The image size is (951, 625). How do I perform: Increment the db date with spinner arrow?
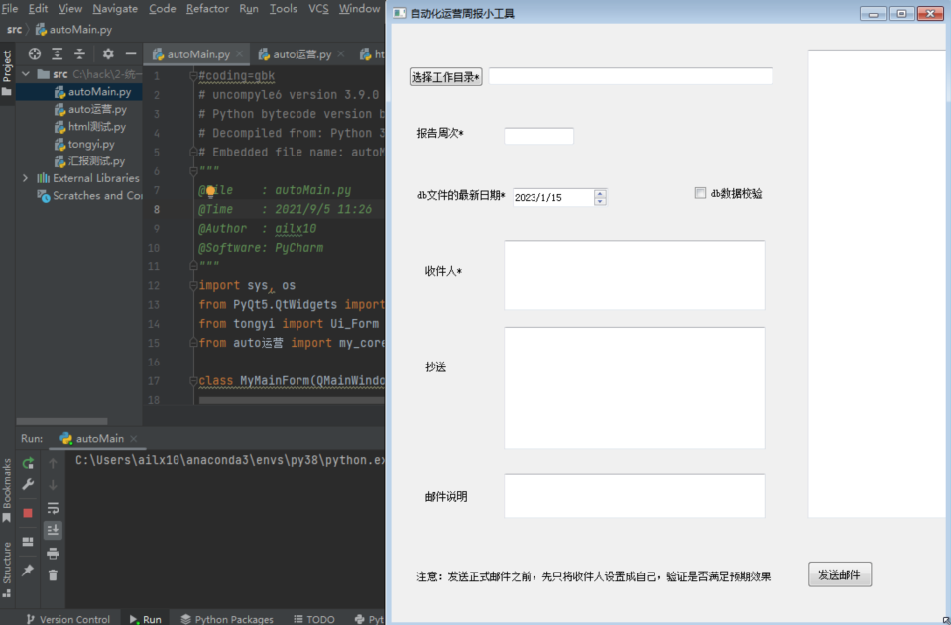tap(600, 194)
